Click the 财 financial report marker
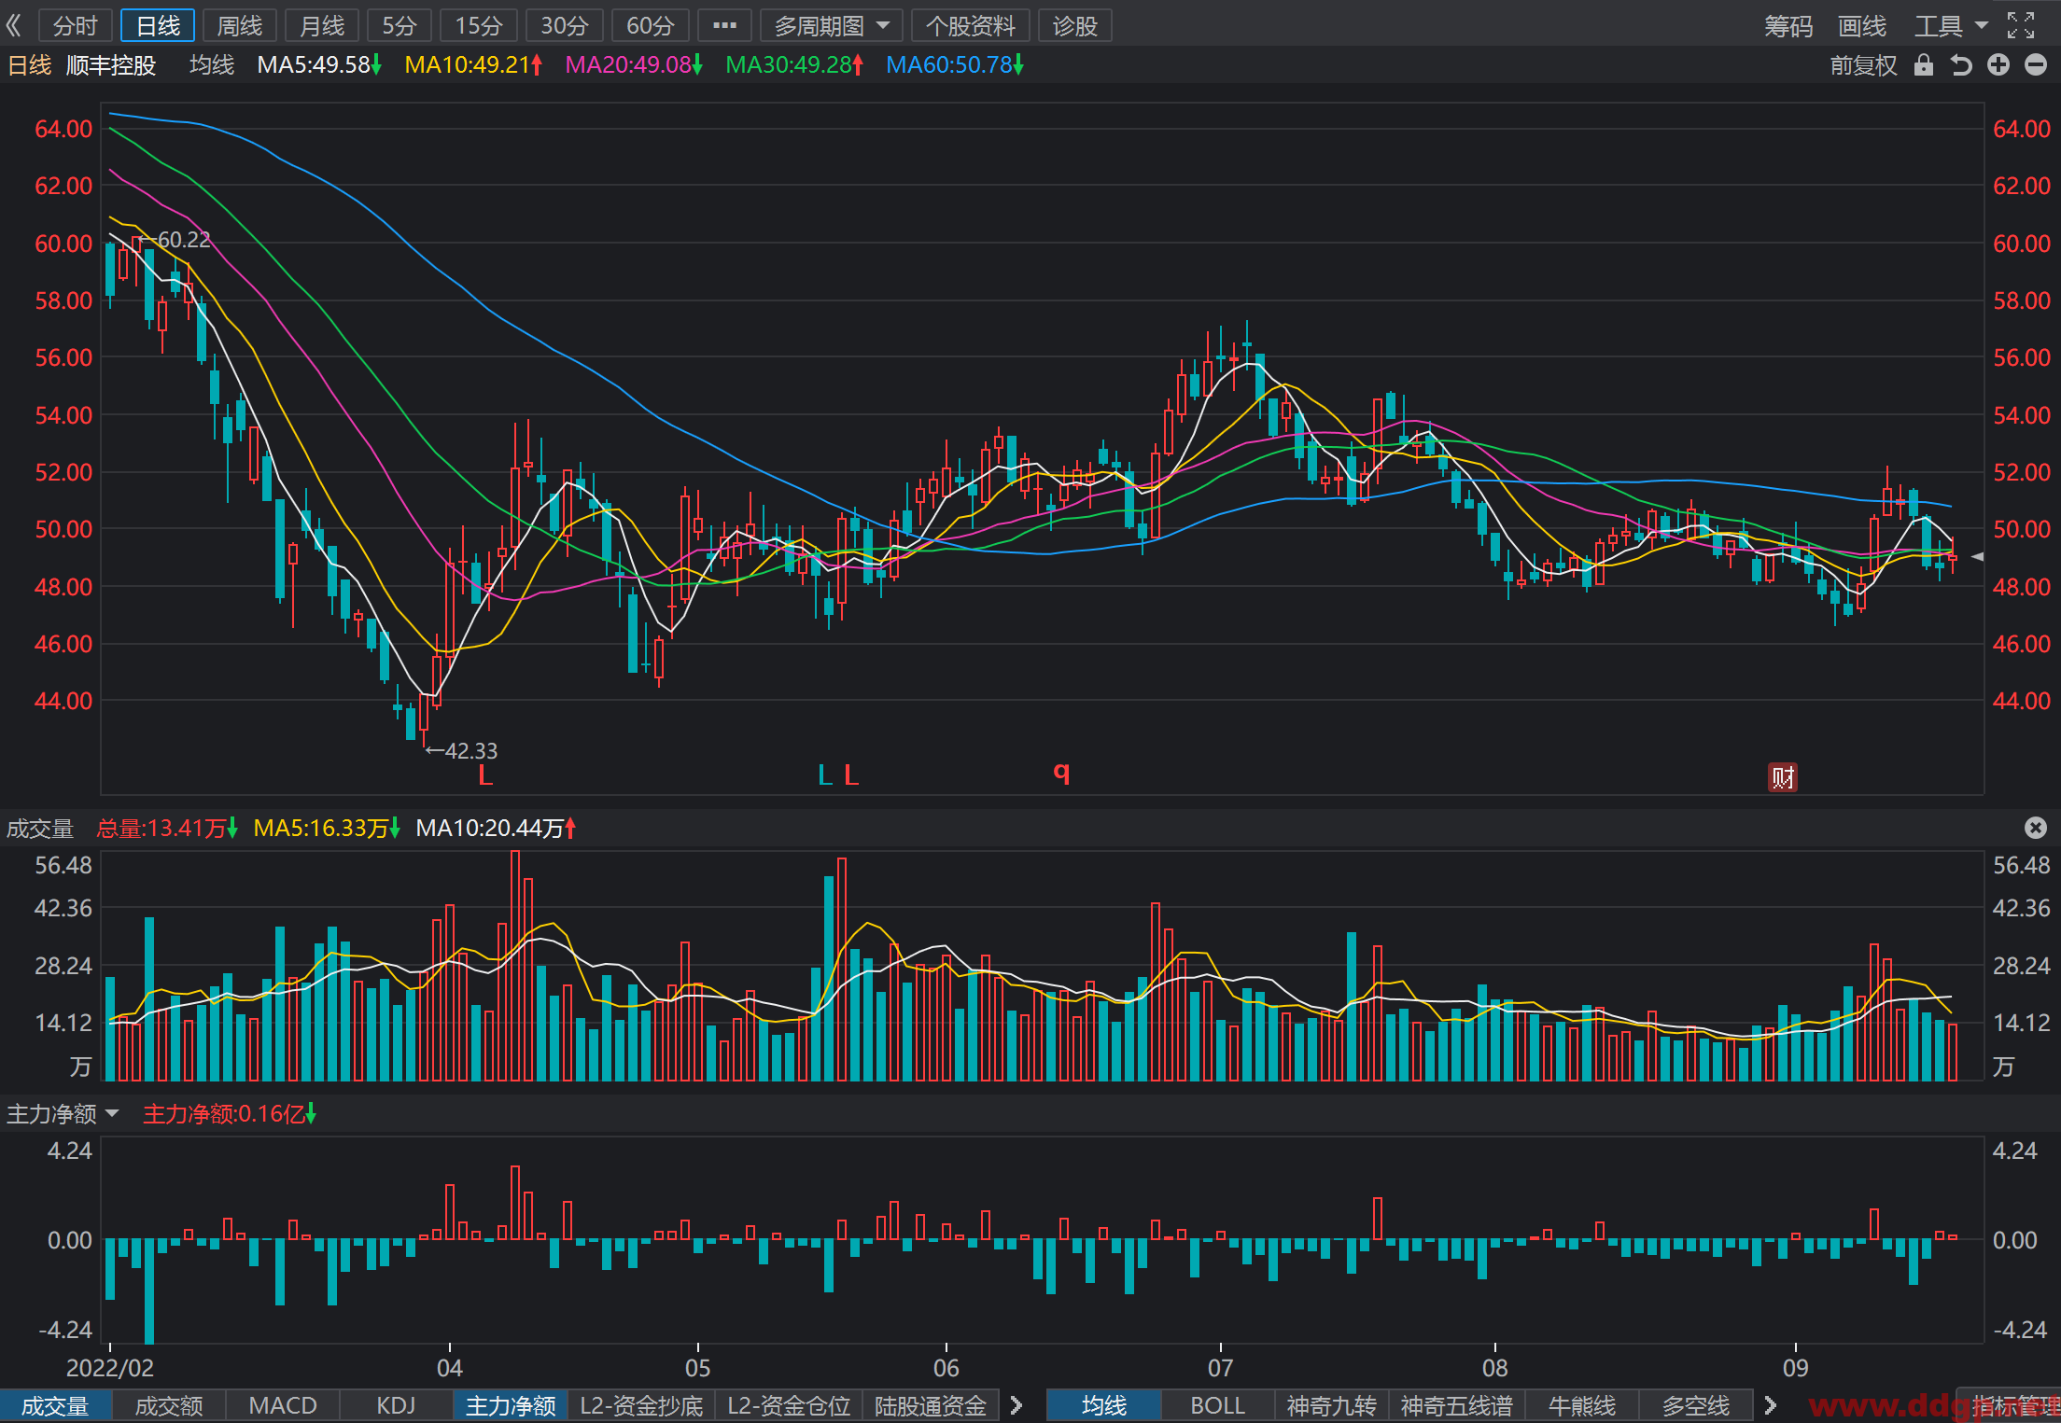The height and width of the screenshot is (1423, 2061). 1783,777
